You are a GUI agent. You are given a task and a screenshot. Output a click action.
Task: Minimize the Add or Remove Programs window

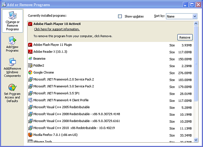click(185, 5)
